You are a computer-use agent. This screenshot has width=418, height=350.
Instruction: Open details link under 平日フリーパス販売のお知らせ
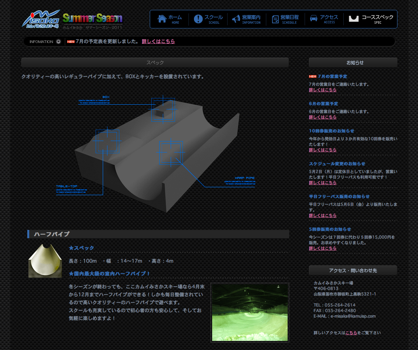pos(323,216)
